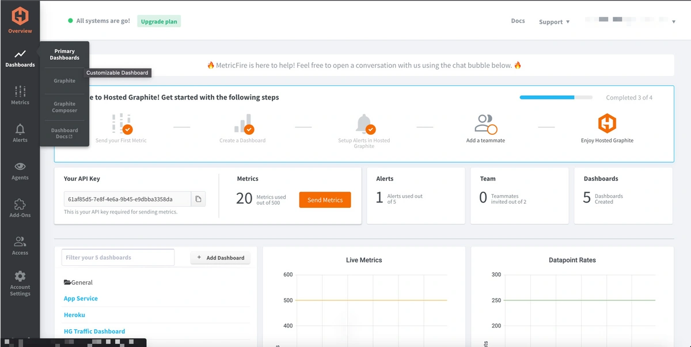Click the Setup Alerts bell step icon
This screenshot has height=347, width=691.
click(365, 123)
